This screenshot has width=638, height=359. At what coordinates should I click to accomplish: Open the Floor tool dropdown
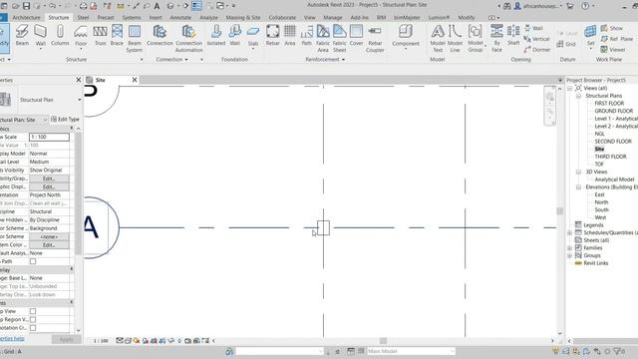coord(81,49)
